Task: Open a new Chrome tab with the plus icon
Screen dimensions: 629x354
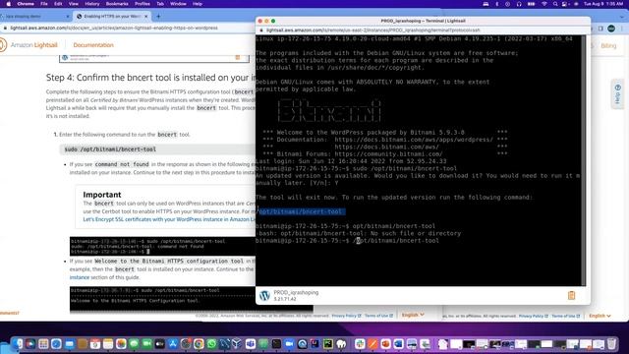Action: tap(158, 17)
